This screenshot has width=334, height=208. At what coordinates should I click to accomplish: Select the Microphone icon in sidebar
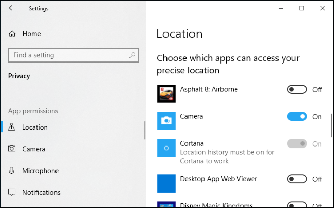[11, 171]
